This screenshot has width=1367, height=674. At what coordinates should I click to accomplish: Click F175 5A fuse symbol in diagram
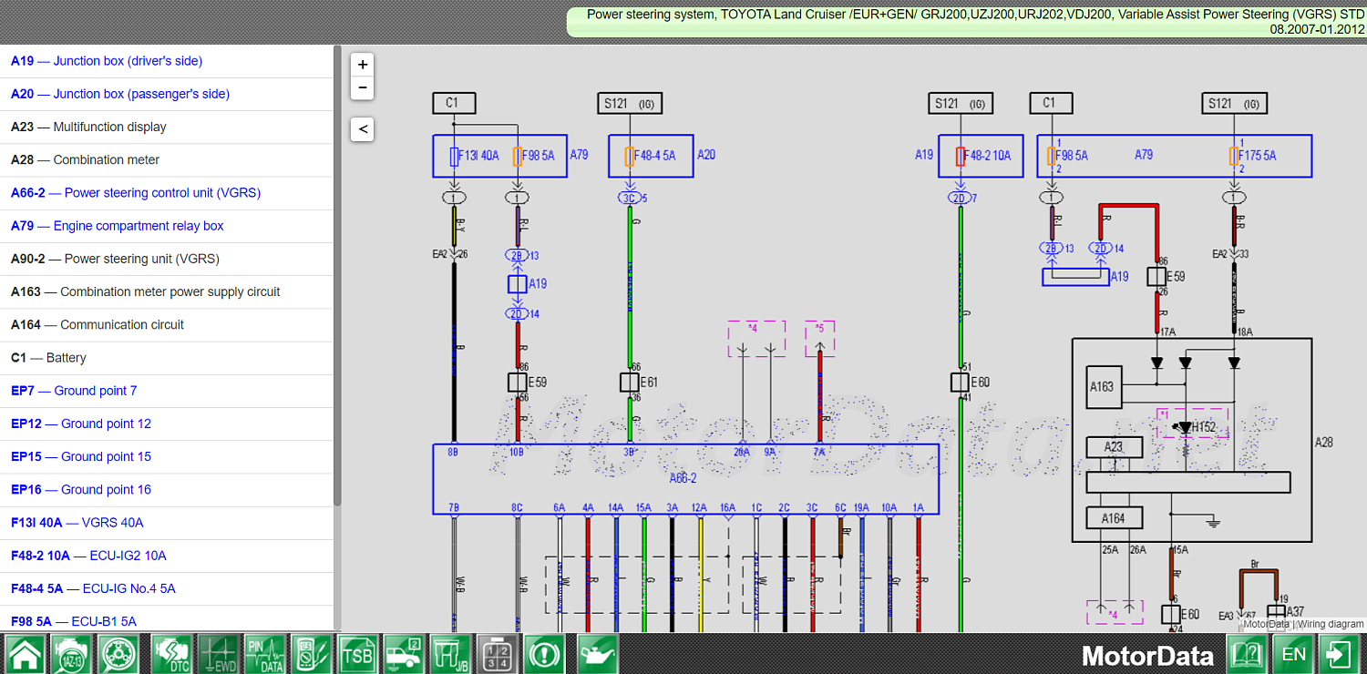(x=1234, y=157)
